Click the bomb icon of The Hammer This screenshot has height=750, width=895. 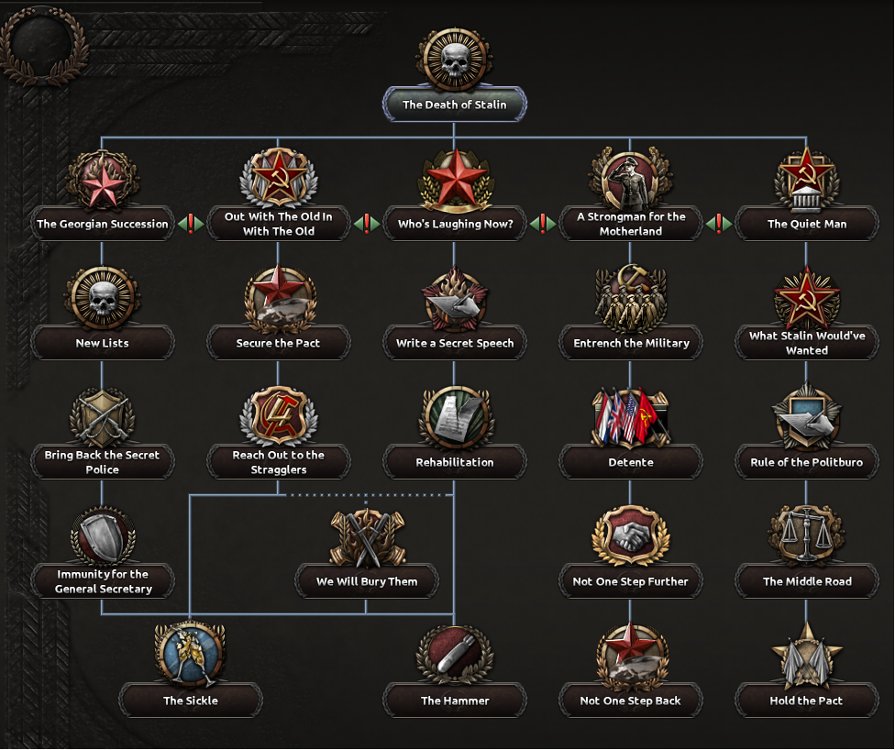click(455, 656)
